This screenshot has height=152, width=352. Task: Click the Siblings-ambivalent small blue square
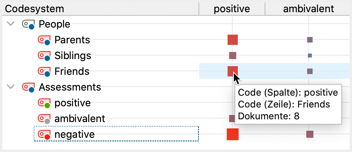310,56
